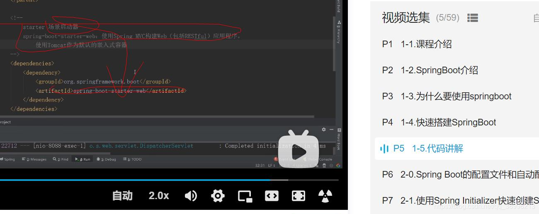Open the player settings gear
The width and height of the screenshot is (539, 214).
(x=218, y=196)
